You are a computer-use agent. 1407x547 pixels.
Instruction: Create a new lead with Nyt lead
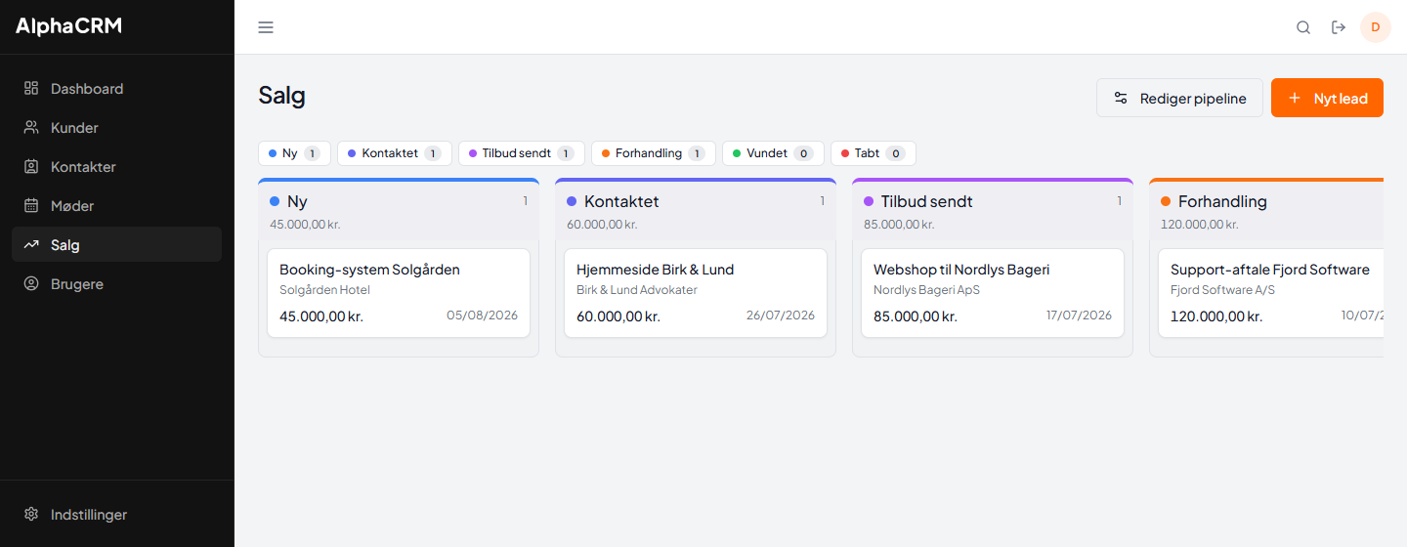tap(1327, 98)
